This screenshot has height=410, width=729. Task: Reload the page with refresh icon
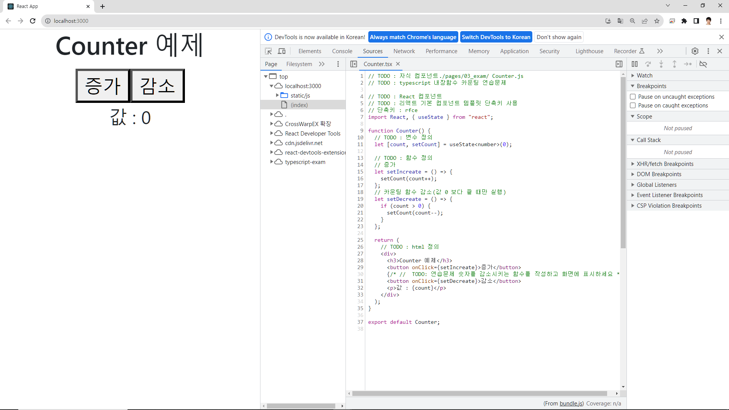pyautogui.click(x=33, y=21)
